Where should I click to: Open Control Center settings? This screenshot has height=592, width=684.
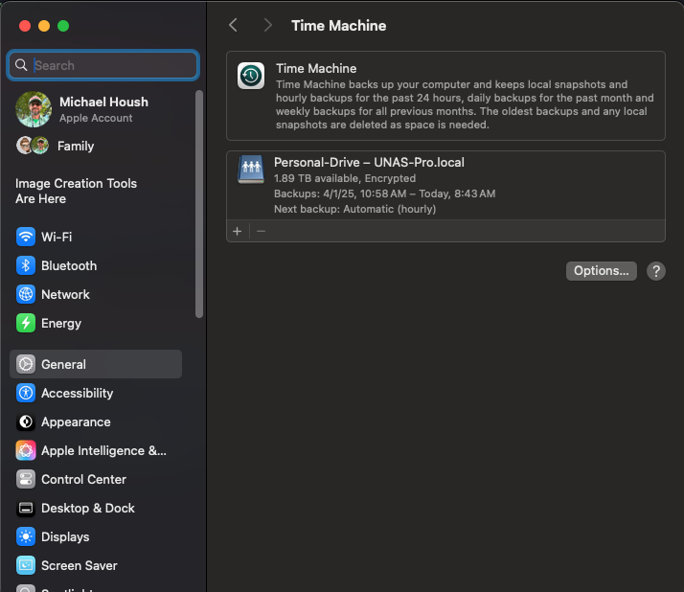[83, 479]
